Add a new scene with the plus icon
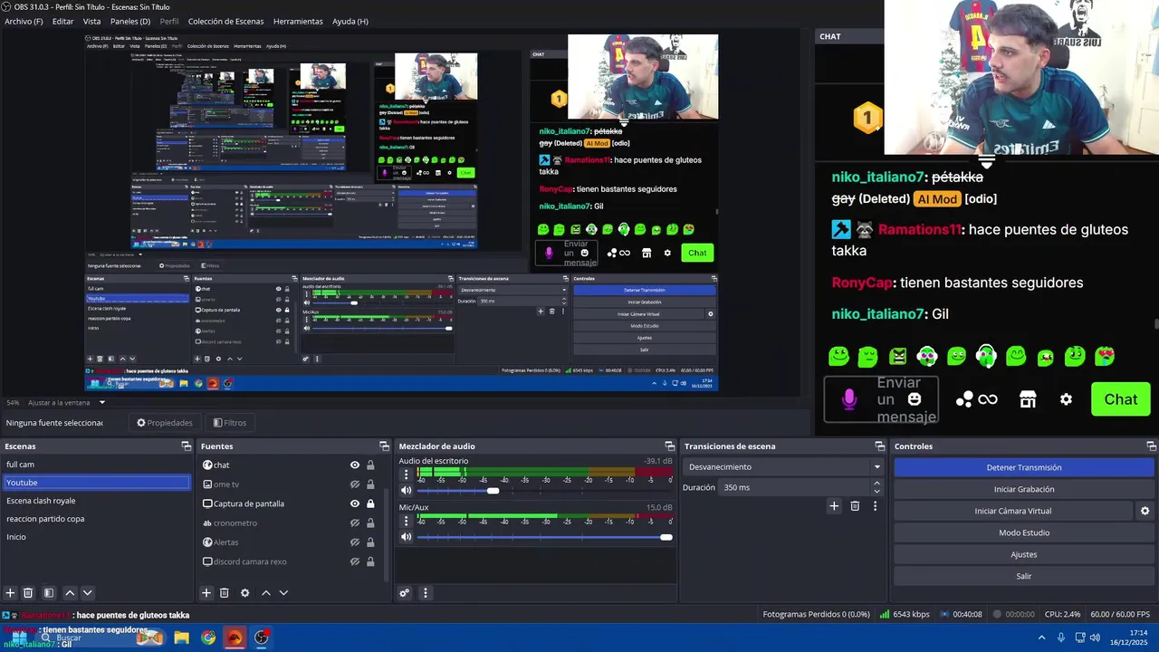The height and width of the screenshot is (652, 1159). pyautogui.click(x=10, y=593)
